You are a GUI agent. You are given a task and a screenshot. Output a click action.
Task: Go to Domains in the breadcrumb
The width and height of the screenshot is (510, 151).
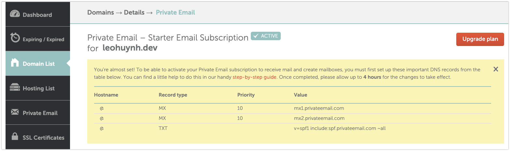pyautogui.click(x=101, y=13)
